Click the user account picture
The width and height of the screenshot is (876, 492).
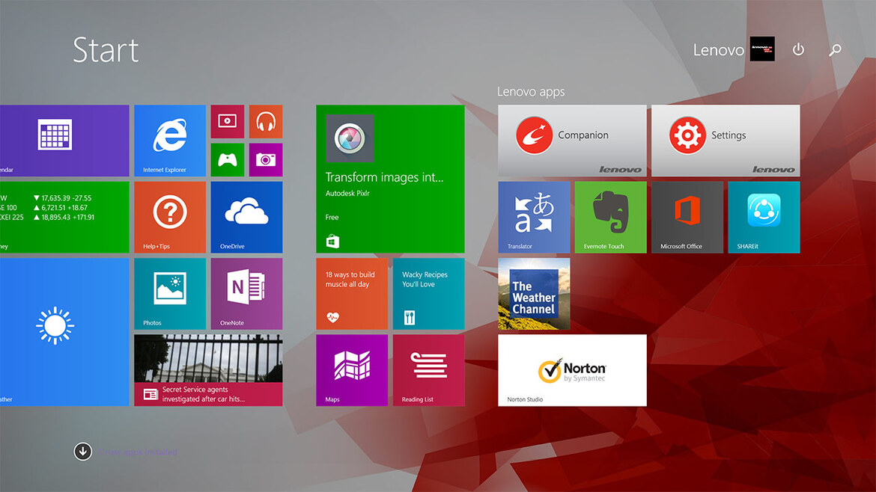[762, 49]
